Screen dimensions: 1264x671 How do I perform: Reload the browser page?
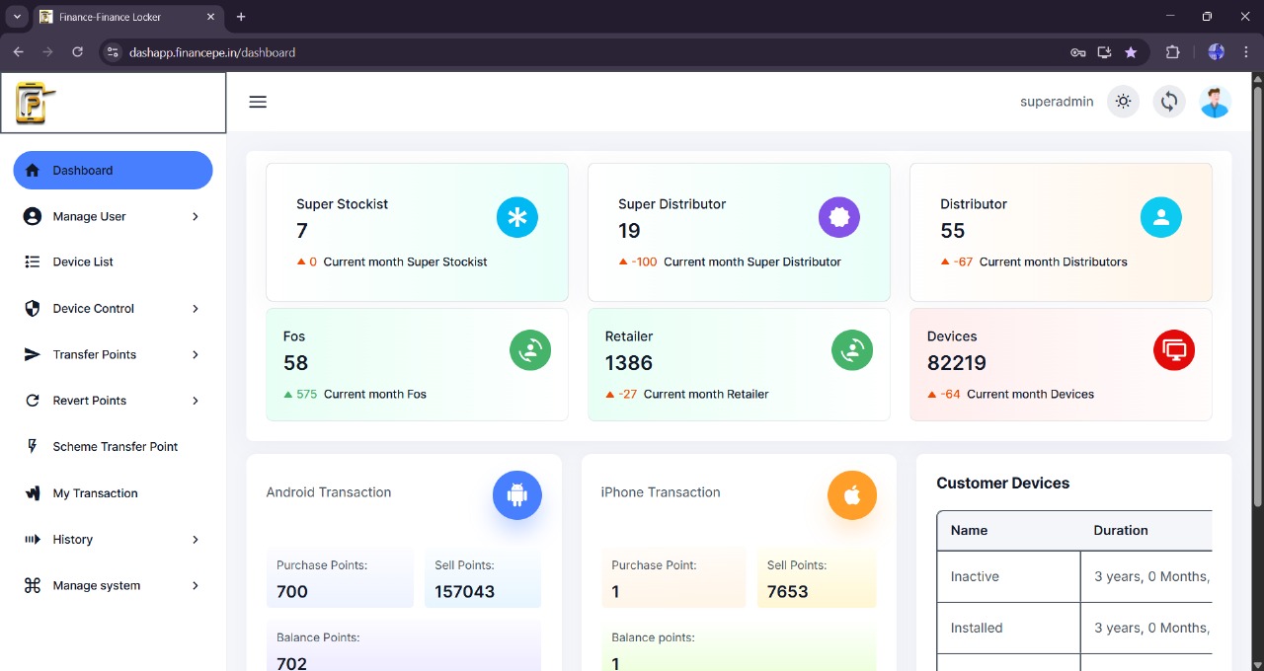coord(77,52)
